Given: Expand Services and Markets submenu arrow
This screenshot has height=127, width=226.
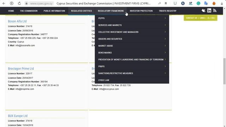Looking at the screenshot, I should point(165,25).
